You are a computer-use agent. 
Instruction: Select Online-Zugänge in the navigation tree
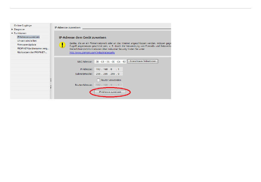pos(23,25)
